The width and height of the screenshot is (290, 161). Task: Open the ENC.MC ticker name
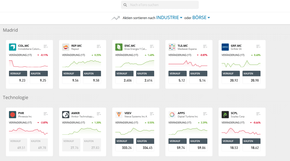[x=130, y=46]
